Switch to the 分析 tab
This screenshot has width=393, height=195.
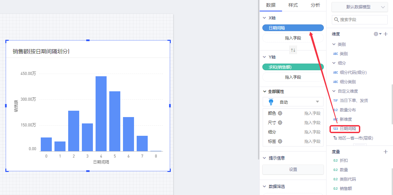315,5
